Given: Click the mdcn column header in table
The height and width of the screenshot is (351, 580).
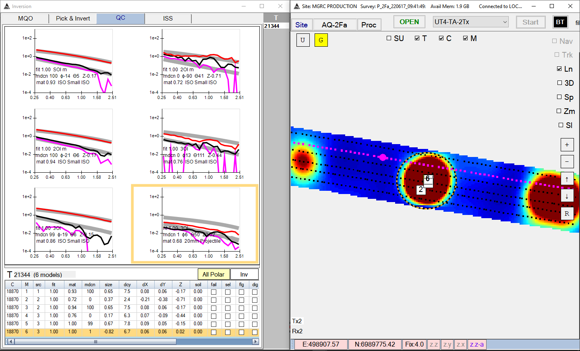Looking at the screenshot, I should 90,285.
